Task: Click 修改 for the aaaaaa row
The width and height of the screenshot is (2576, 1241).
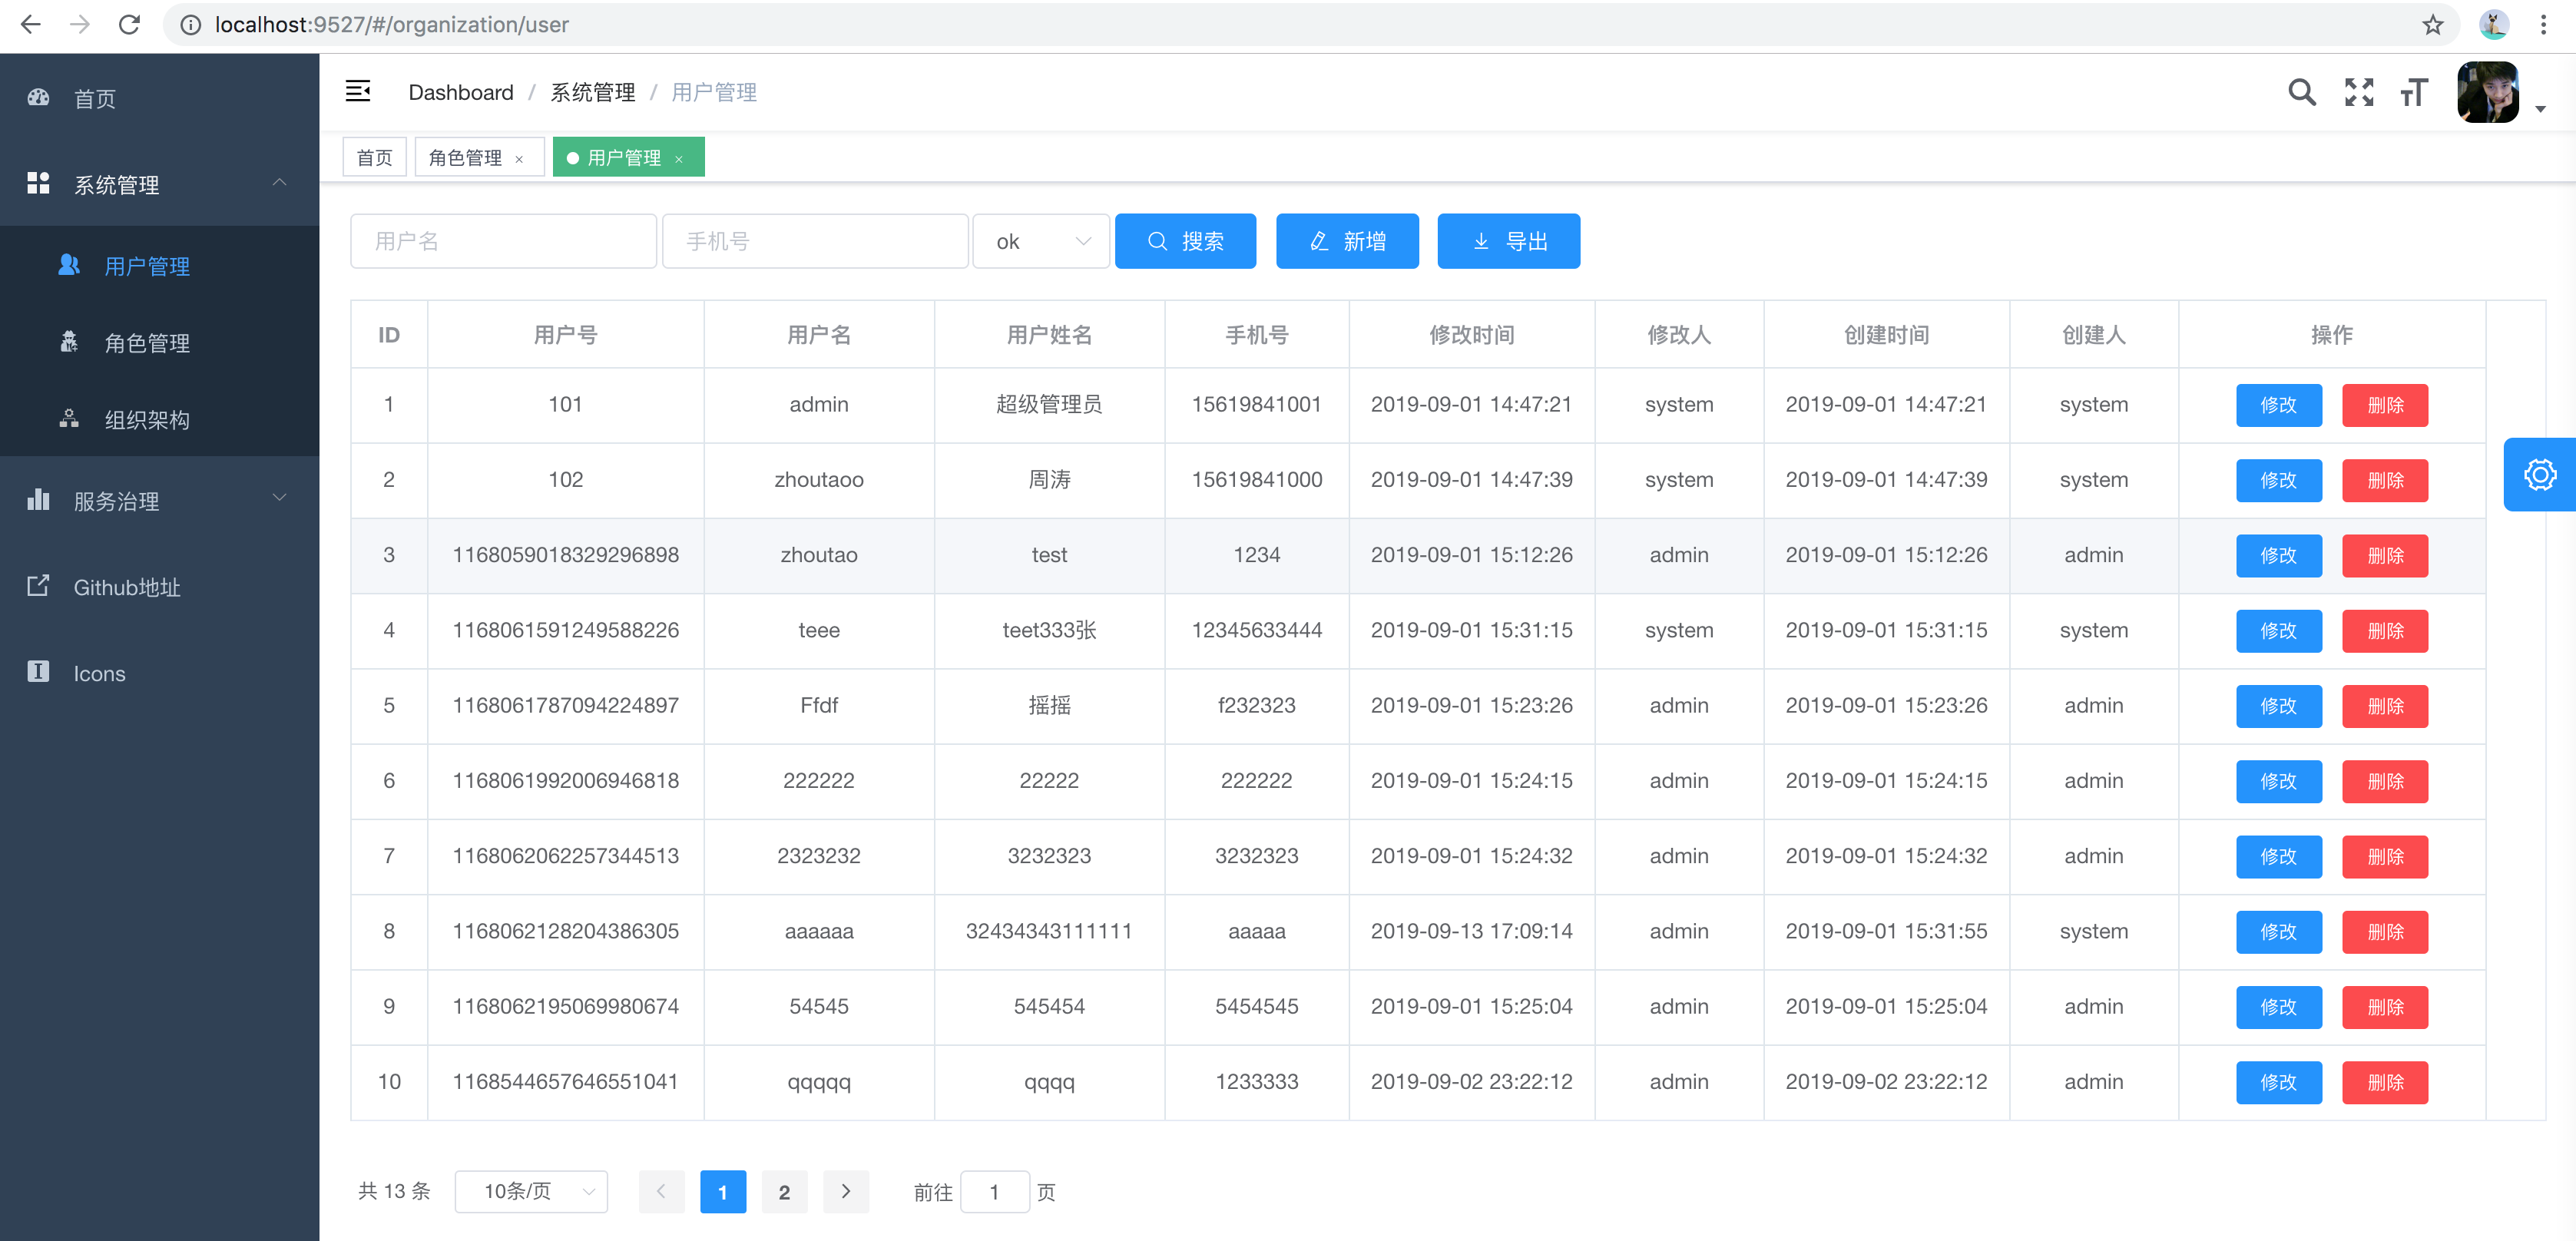Action: pyautogui.click(x=2279, y=932)
